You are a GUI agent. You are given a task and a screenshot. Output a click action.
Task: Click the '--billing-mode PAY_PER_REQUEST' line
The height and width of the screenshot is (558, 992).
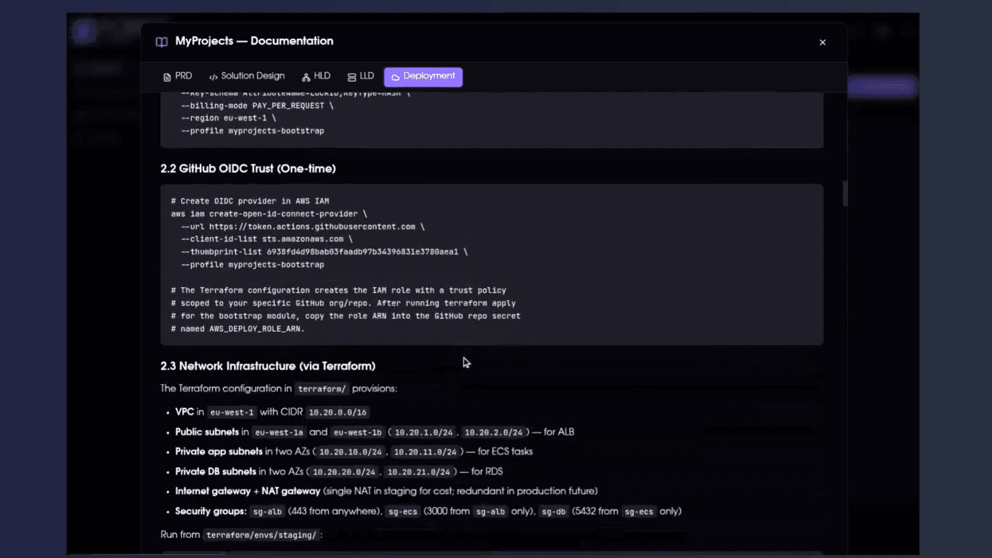pos(257,105)
